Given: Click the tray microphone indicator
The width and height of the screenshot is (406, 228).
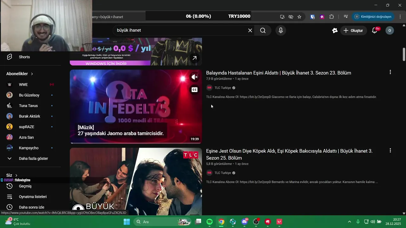Looking at the screenshot, I should pos(358,222).
